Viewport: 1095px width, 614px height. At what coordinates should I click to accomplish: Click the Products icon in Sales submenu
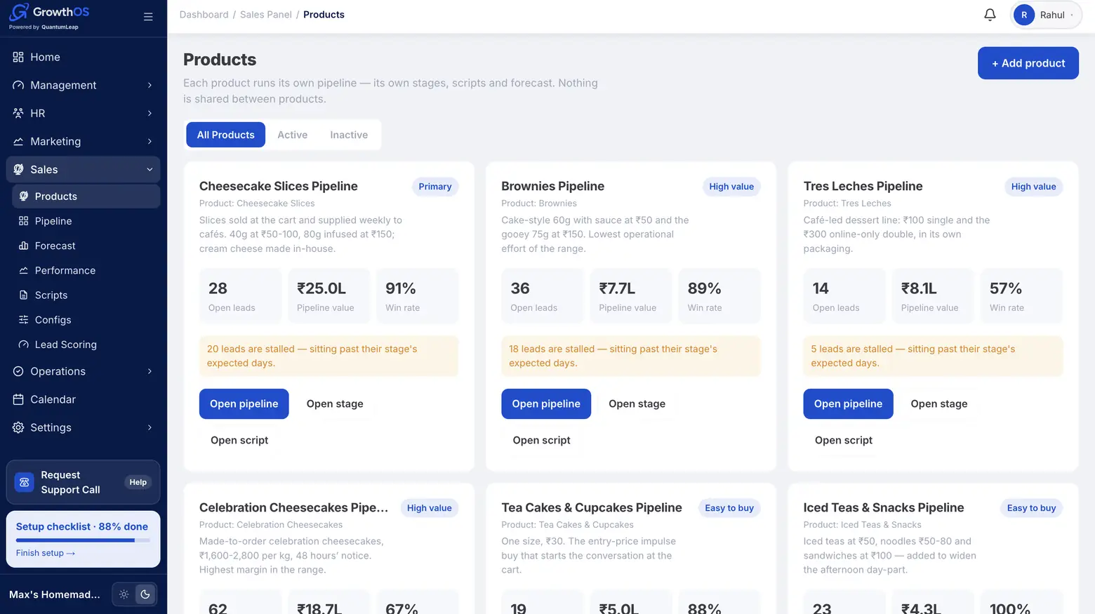pos(23,196)
